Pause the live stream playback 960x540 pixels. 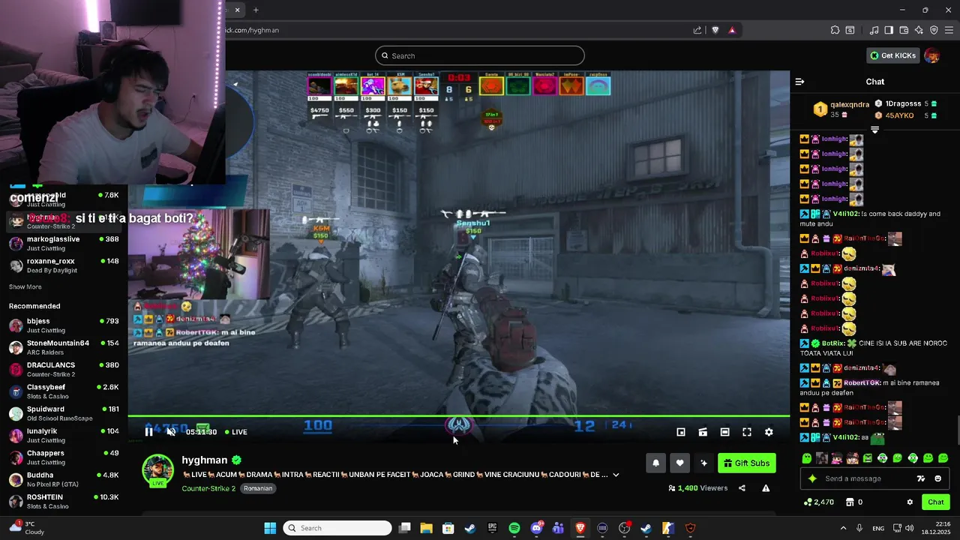148,432
